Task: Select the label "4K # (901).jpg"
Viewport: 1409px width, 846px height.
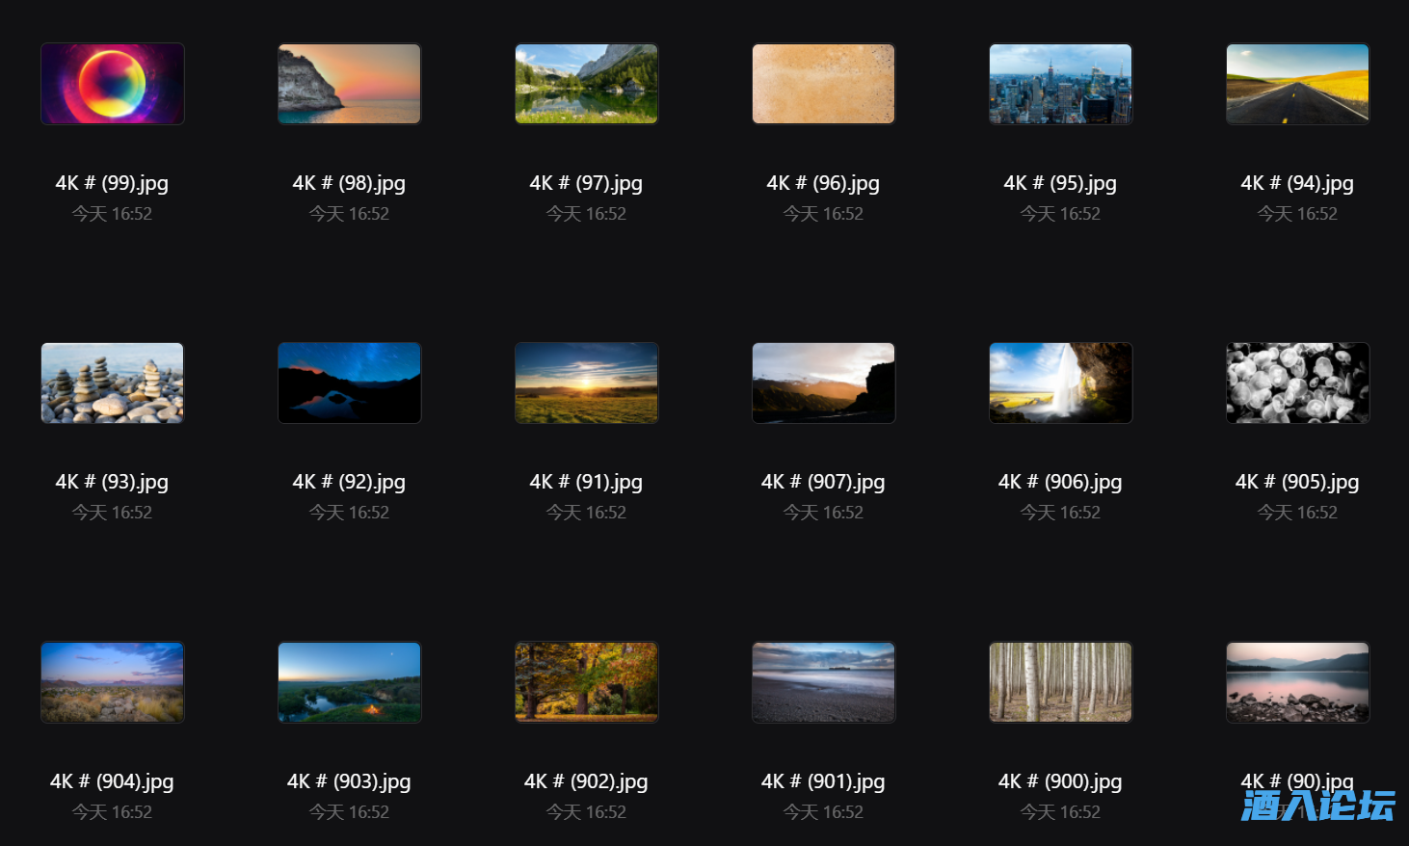Action: point(823,781)
